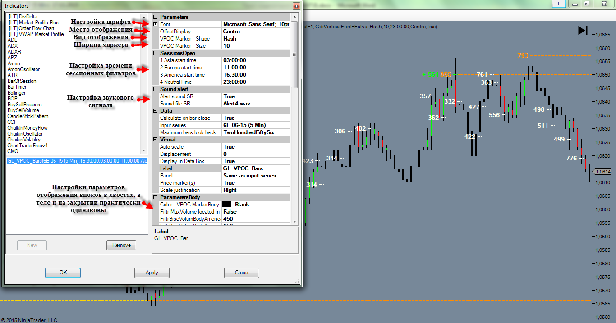Toggle Calculate on bar close value
Screen dimensions: 616x323
256,118
